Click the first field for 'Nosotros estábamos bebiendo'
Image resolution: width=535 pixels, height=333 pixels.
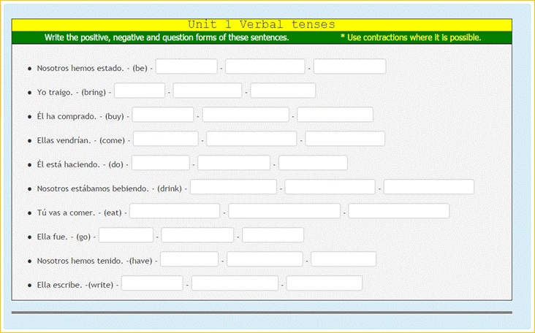[233, 188]
